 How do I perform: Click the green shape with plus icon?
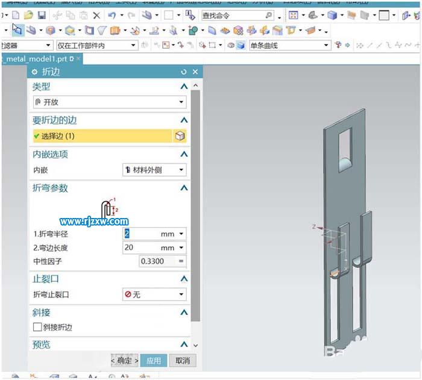click(x=194, y=30)
